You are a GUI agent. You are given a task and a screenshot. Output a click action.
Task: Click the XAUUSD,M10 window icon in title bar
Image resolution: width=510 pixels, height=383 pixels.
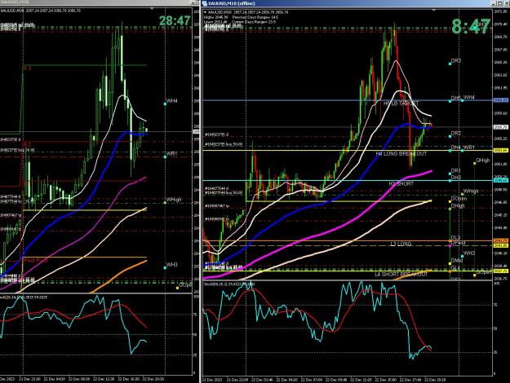click(205, 3)
